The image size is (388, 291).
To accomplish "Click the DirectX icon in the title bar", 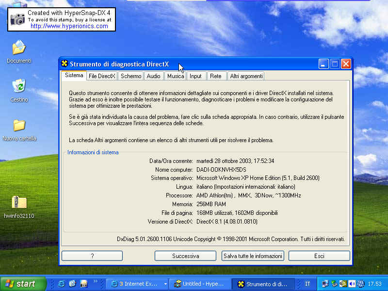I will 65,64.
